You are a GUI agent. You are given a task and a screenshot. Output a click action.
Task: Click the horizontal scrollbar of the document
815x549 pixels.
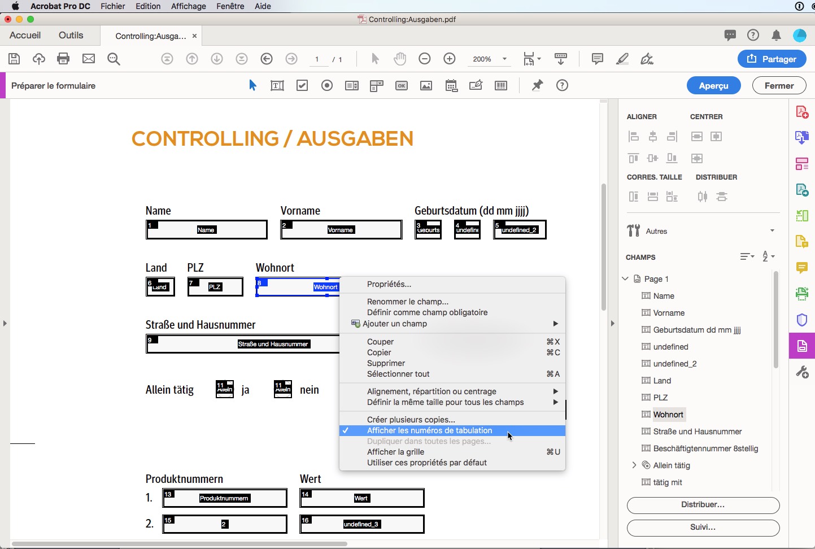point(180,544)
